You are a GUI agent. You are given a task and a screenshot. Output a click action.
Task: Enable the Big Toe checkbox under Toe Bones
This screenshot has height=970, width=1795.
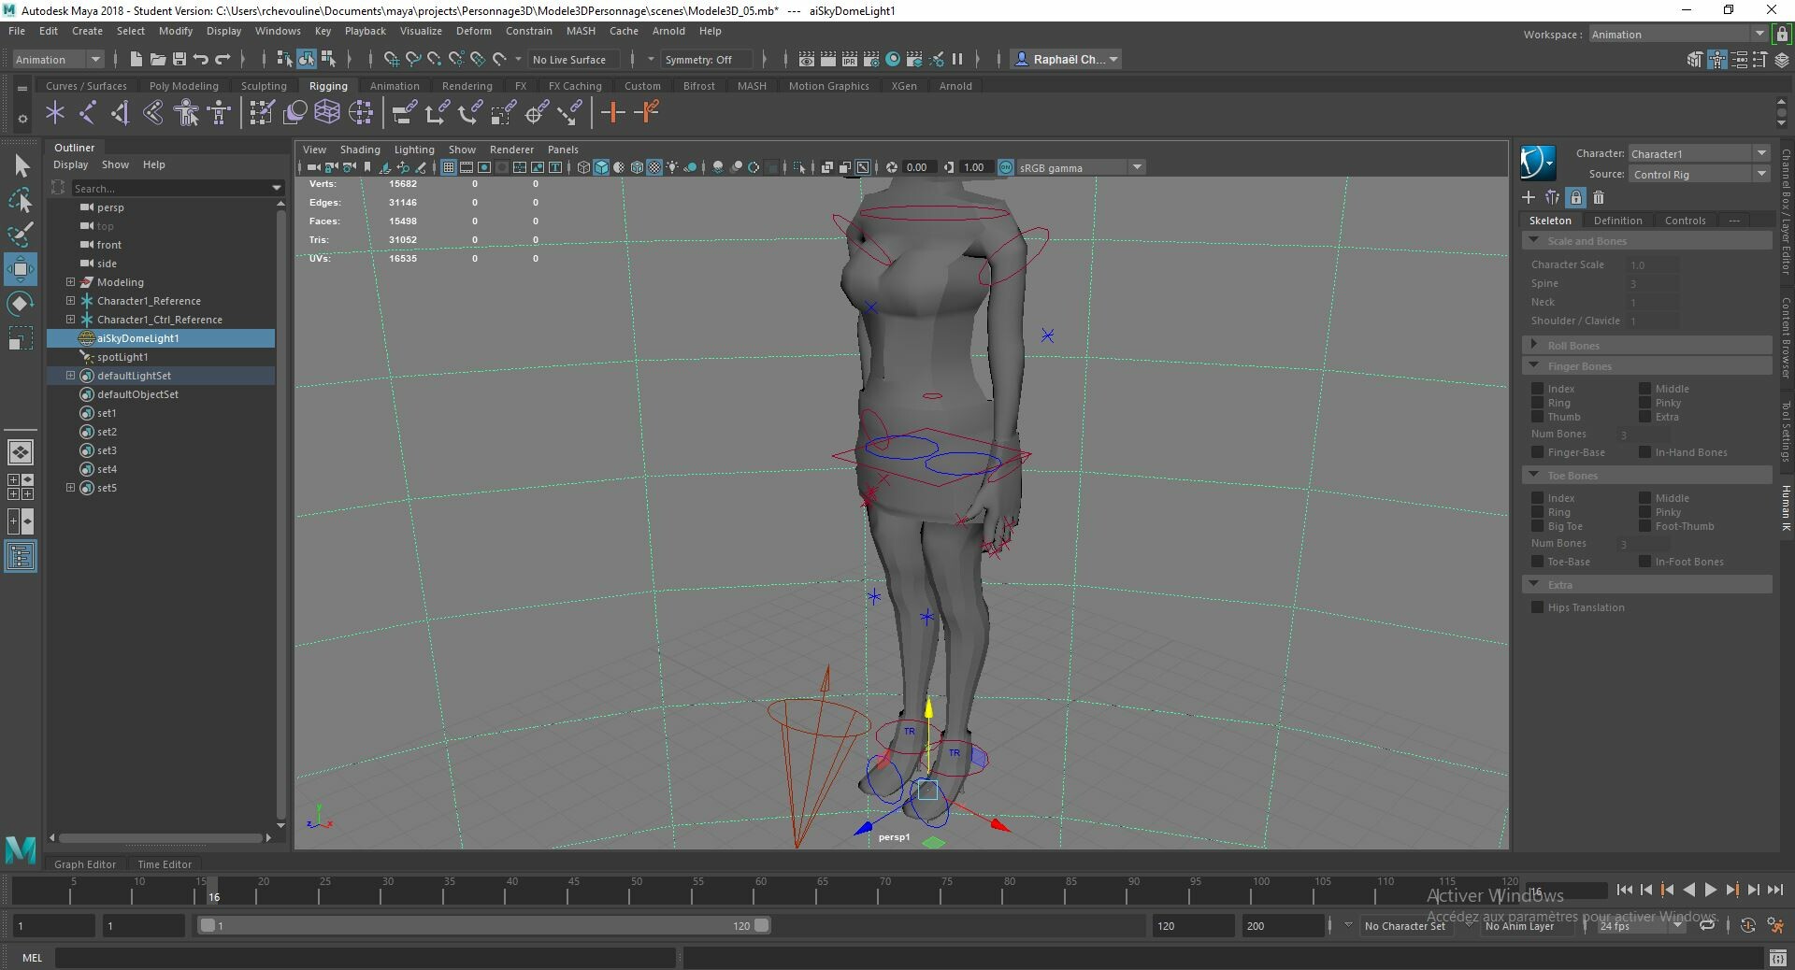click(x=1540, y=527)
